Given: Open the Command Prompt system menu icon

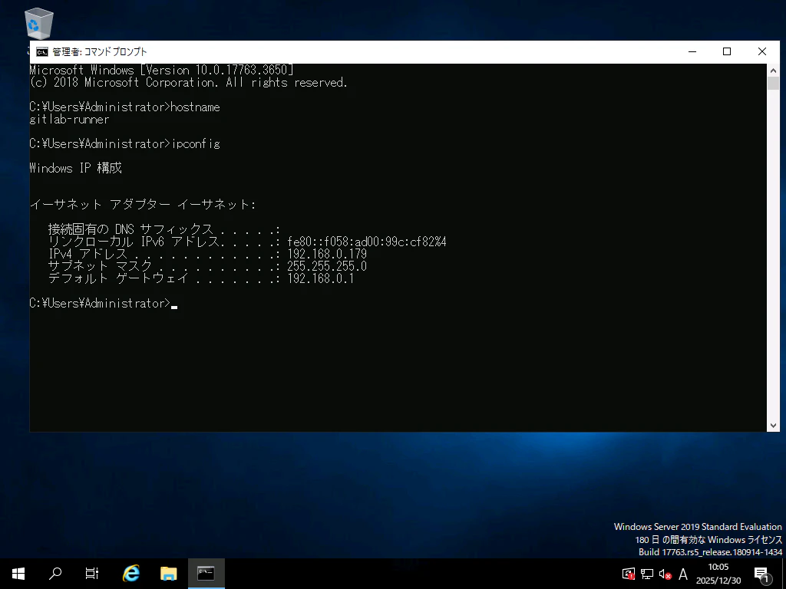Looking at the screenshot, I should (41, 51).
